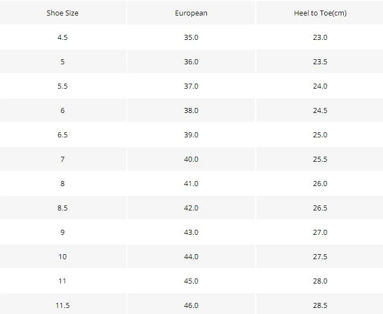Click European size 39.0
Image resolution: width=383 pixels, height=314 pixels.
tap(191, 135)
